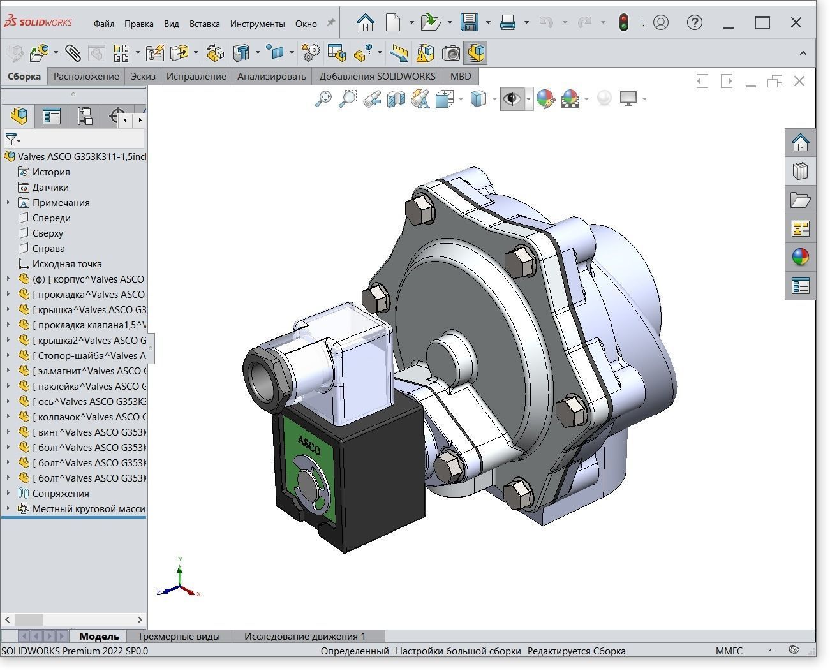This screenshot has height=671, width=830.
Task: Toggle Large Assembly Settings mode button
Action: coord(475,53)
